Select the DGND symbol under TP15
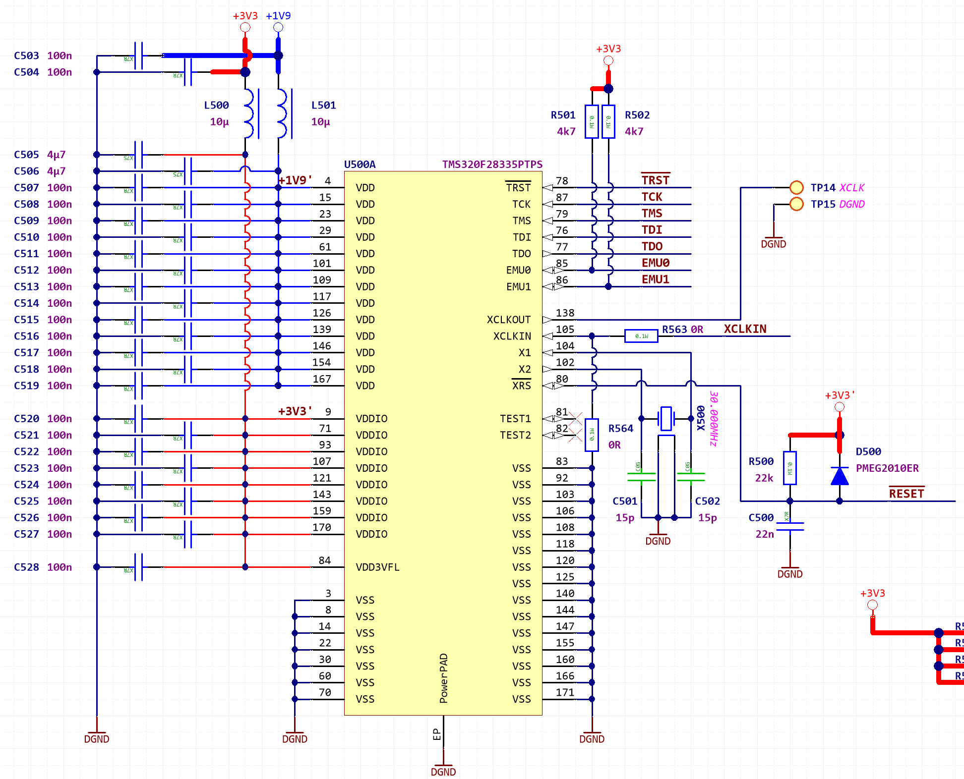This screenshot has width=964, height=779. pos(774,242)
